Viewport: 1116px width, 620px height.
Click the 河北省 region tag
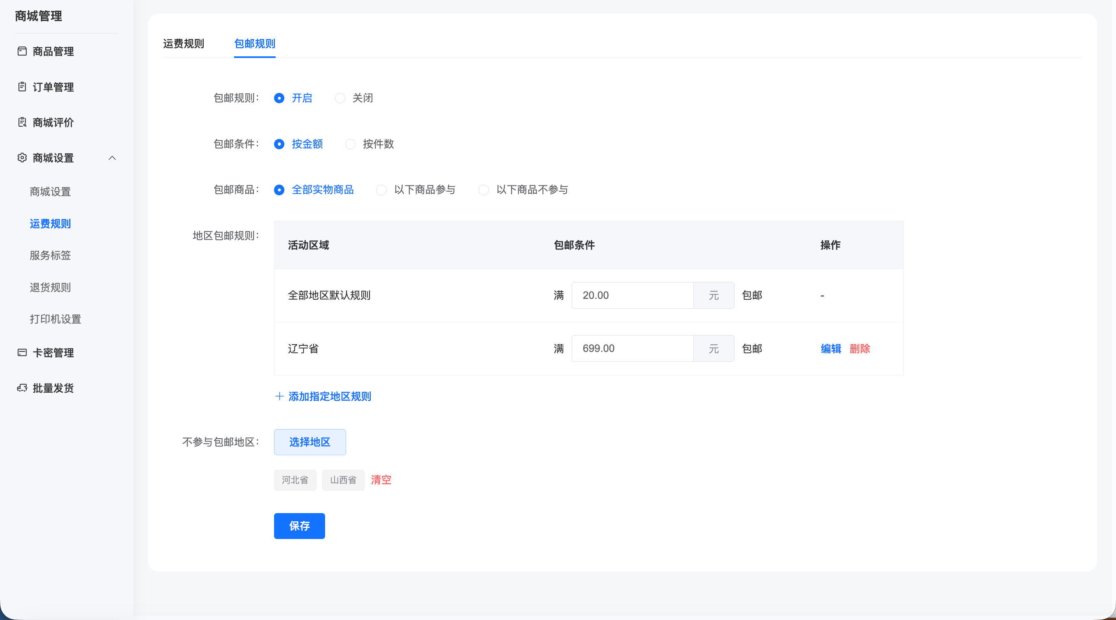coord(295,480)
